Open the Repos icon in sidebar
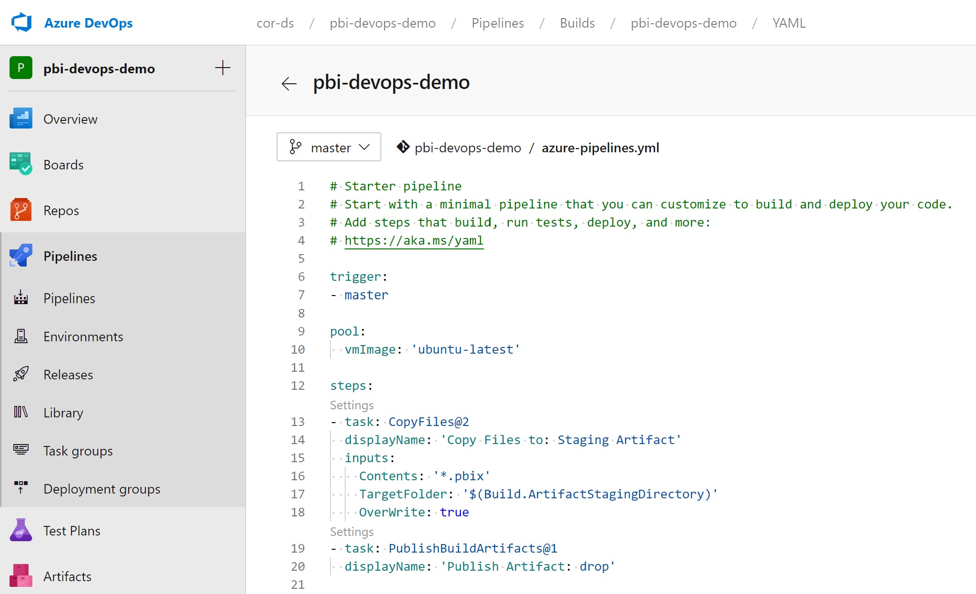Image resolution: width=976 pixels, height=594 pixels. click(x=20, y=210)
